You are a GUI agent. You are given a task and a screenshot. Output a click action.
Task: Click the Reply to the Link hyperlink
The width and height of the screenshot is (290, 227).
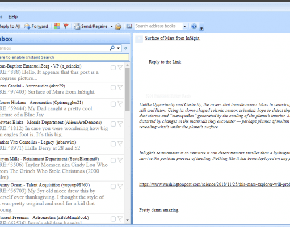(x=165, y=62)
